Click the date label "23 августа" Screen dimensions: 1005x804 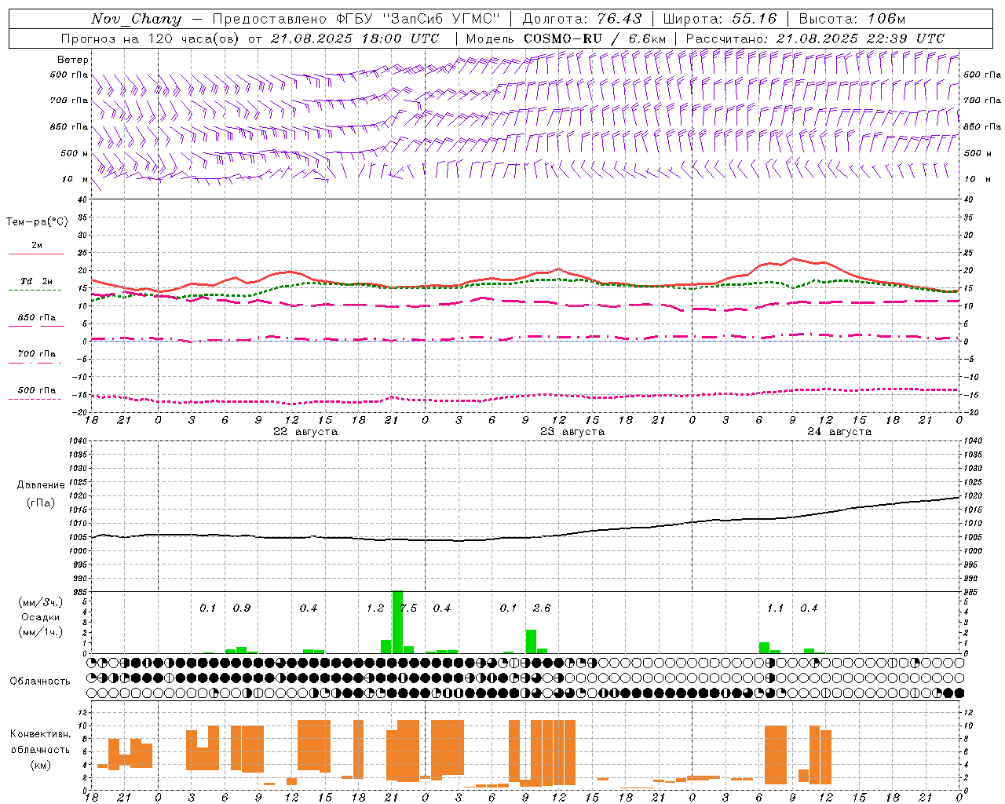[572, 432]
